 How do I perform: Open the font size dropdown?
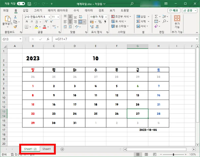(58, 17)
